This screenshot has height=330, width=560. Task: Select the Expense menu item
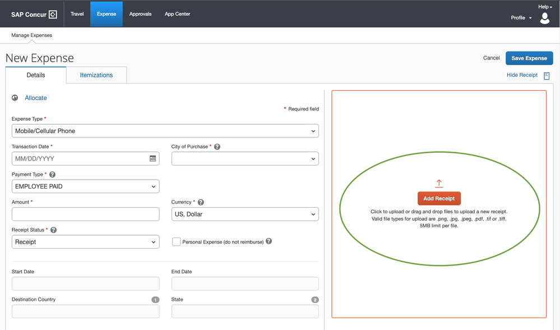click(x=107, y=14)
